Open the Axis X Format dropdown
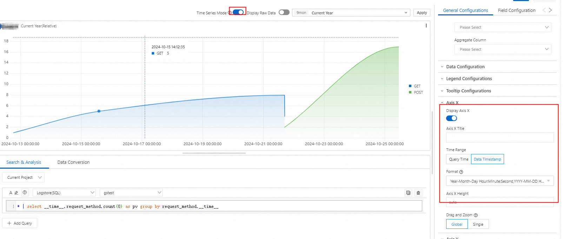Screen dimensions: 563x239 [x=500, y=181]
